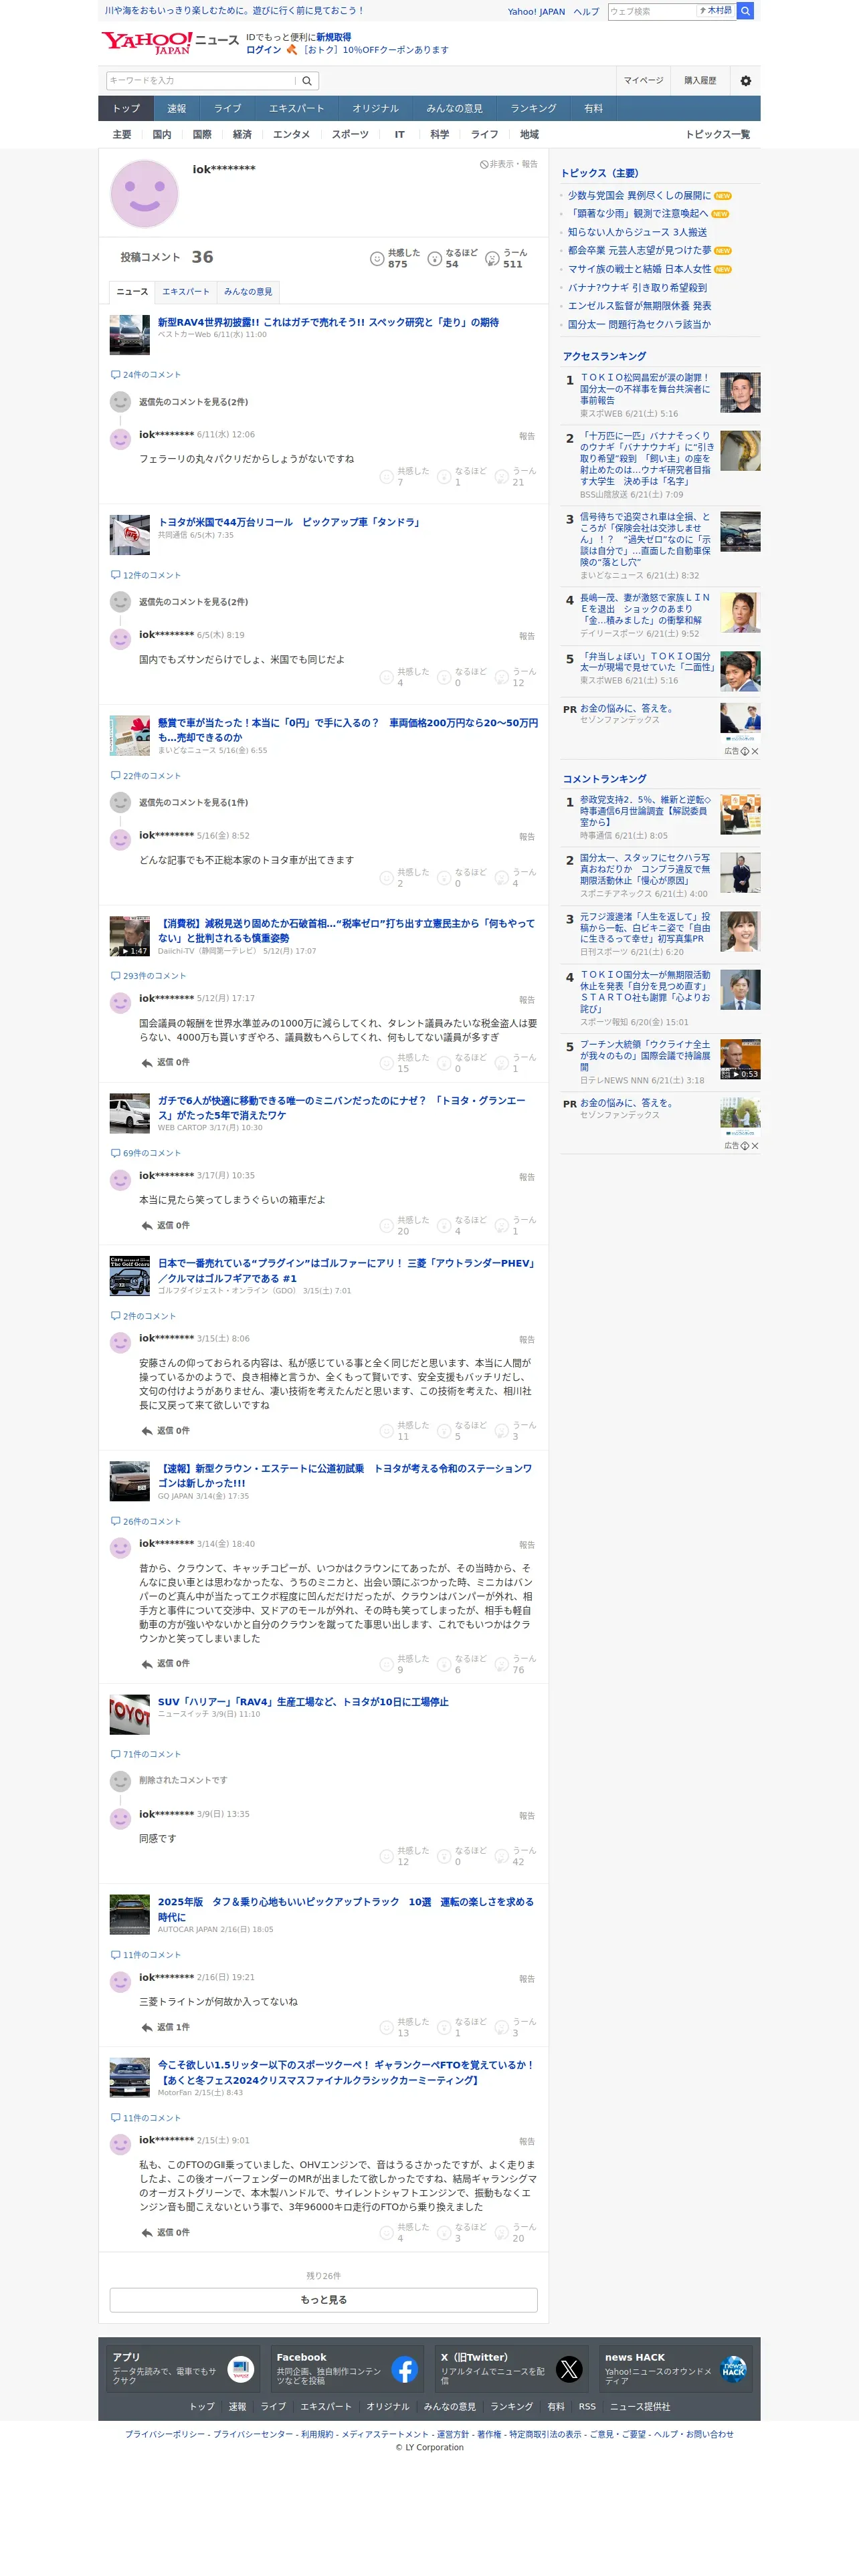Toggle 共感した with 4 on 国内でもズサン comment
The image size is (859, 2576).
pyautogui.click(x=386, y=678)
